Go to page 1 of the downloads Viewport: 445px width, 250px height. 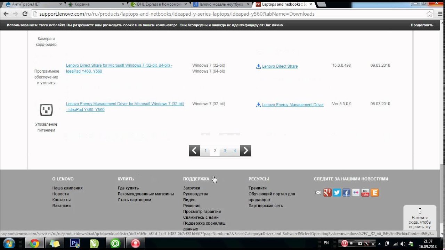(x=205, y=151)
